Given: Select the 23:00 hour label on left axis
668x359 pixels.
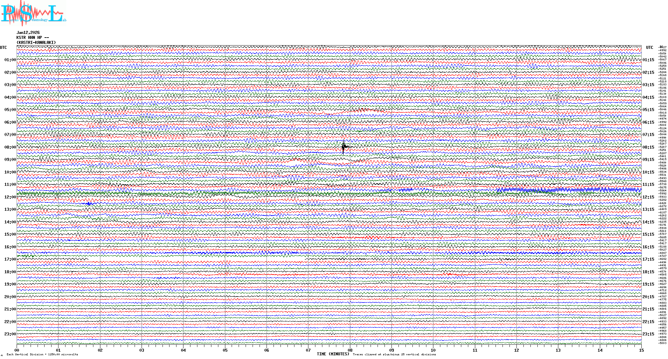Looking at the screenshot, I should [x=10, y=334].
